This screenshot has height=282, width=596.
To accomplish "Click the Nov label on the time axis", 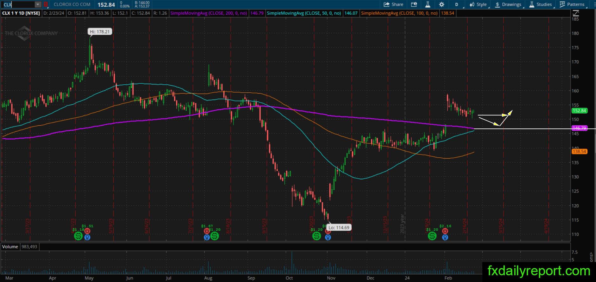I will point(331,278).
